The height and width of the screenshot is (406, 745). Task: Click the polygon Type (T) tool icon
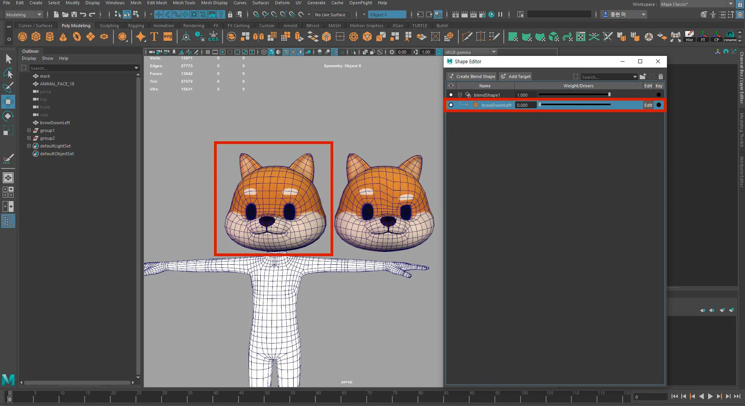click(x=154, y=37)
